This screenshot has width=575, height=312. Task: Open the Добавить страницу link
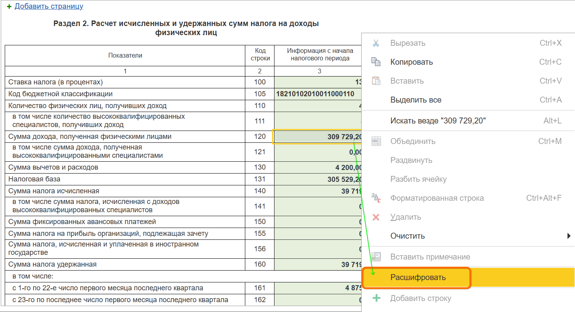[49, 6]
